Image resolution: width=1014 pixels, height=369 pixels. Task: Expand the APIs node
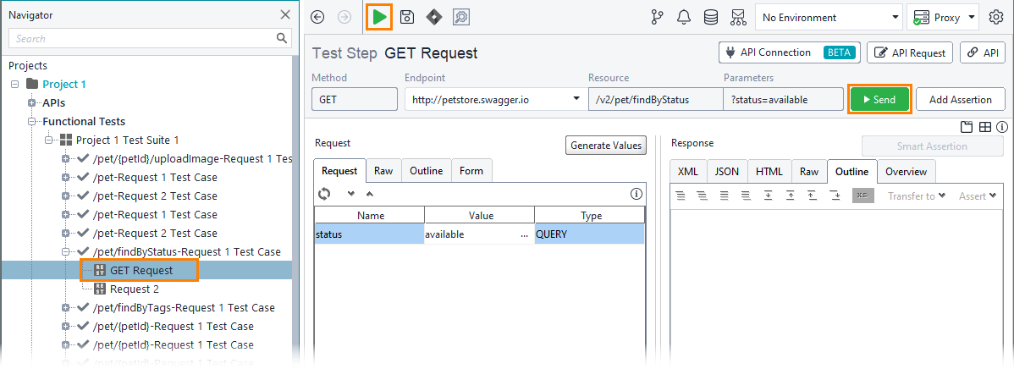point(31,102)
